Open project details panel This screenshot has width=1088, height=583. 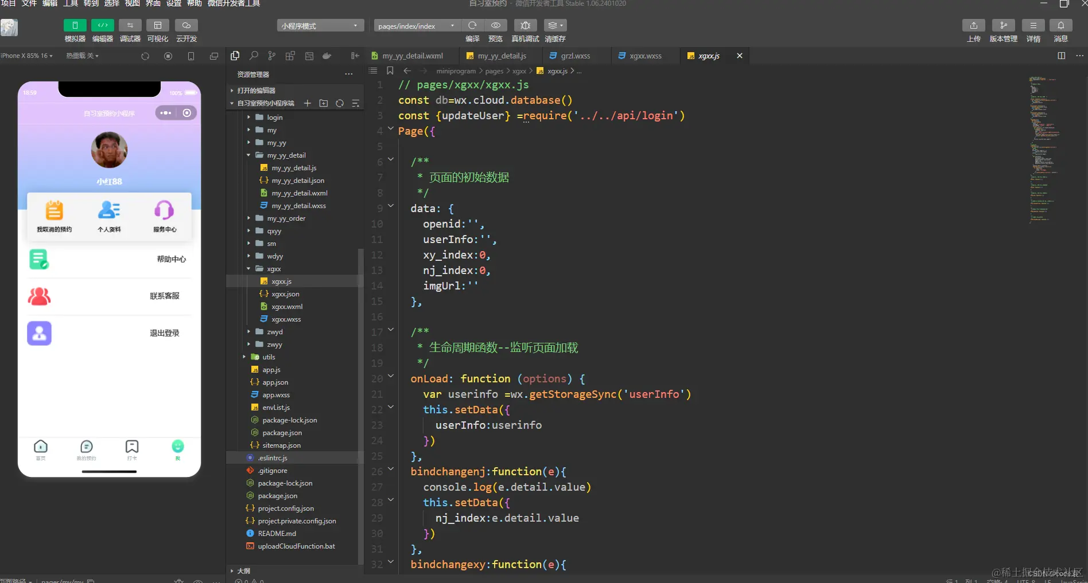1033,25
